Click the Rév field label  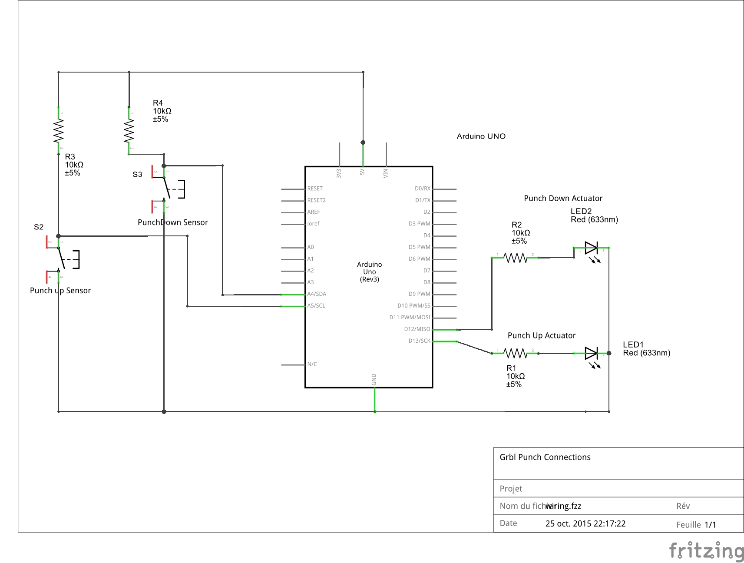[x=683, y=506]
